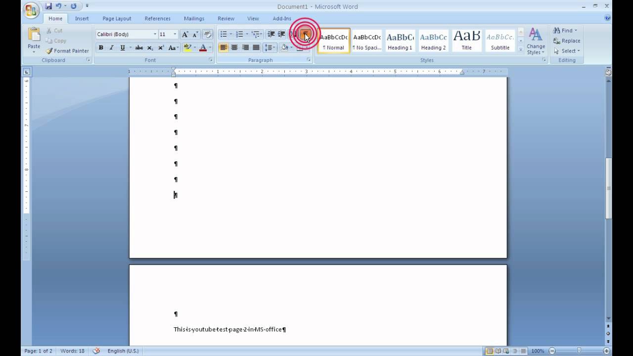The width and height of the screenshot is (633, 356).
Task: Toggle Show/Hide paragraph marks
Action: tap(306, 34)
